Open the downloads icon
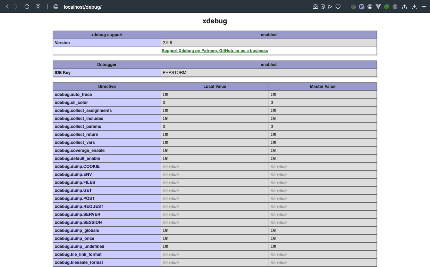The height and width of the screenshot is (267, 430). tap(414, 7)
